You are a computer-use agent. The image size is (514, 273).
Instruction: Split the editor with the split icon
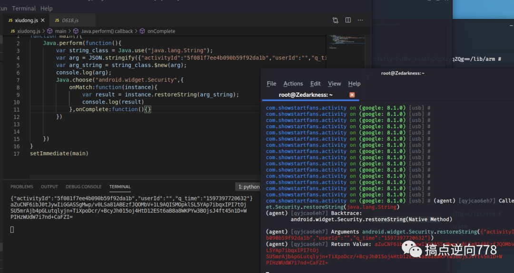point(348,20)
